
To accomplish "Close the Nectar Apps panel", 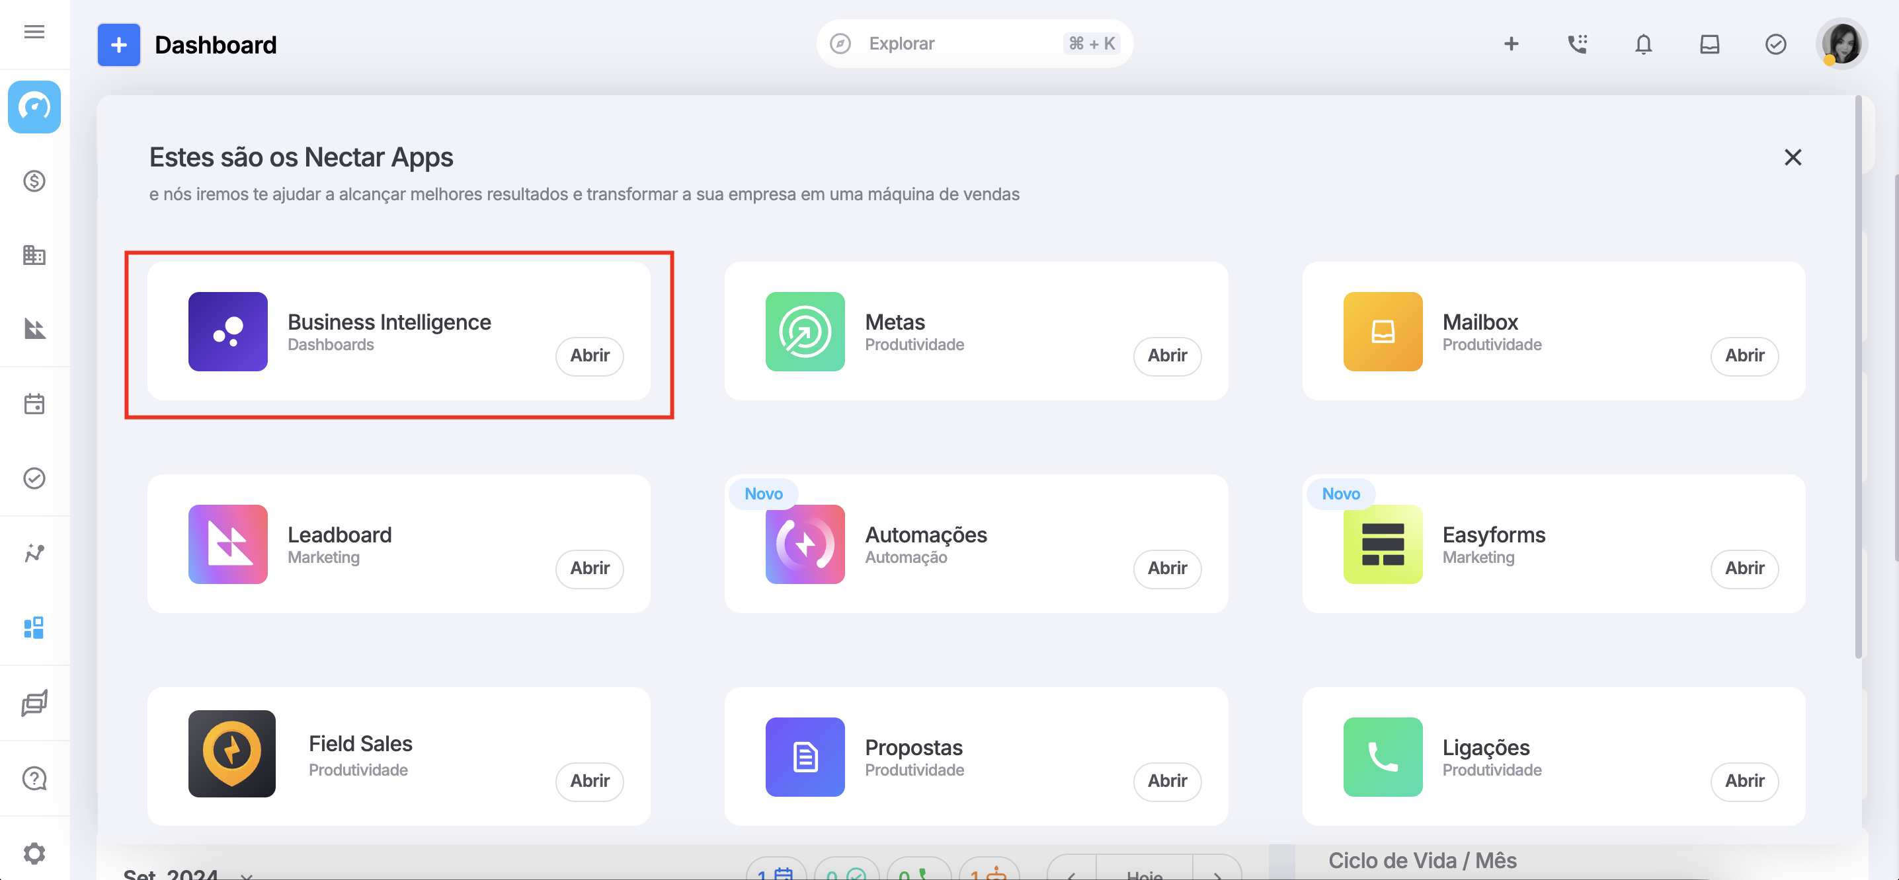I will pyautogui.click(x=1793, y=158).
